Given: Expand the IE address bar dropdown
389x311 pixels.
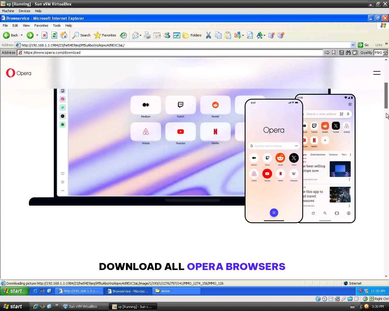Looking at the screenshot, I should (353, 45).
